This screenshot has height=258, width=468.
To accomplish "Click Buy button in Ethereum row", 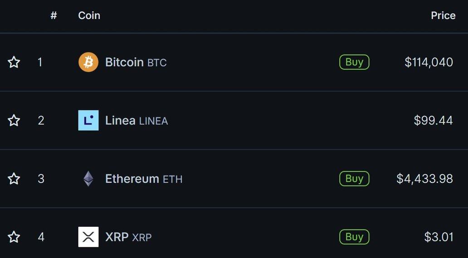I will click(x=354, y=179).
